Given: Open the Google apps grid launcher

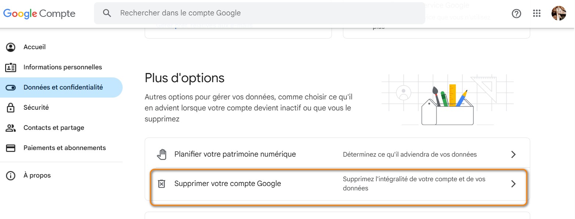Looking at the screenshot, I should point(537,13).
